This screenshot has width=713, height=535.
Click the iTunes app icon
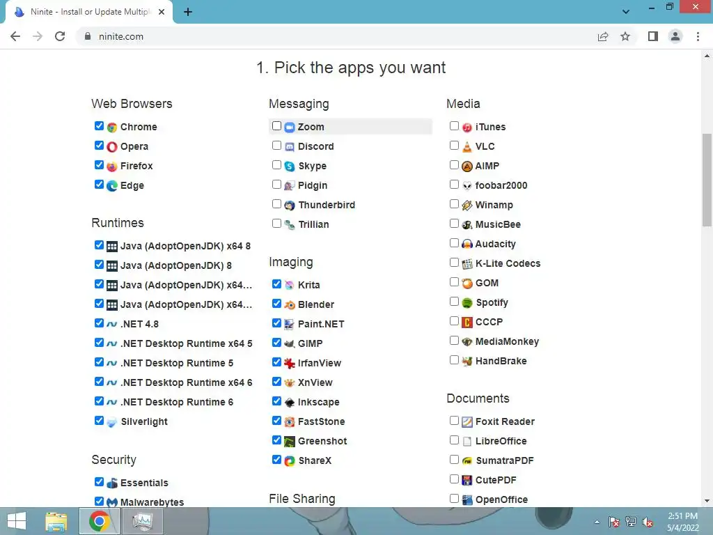467,127
